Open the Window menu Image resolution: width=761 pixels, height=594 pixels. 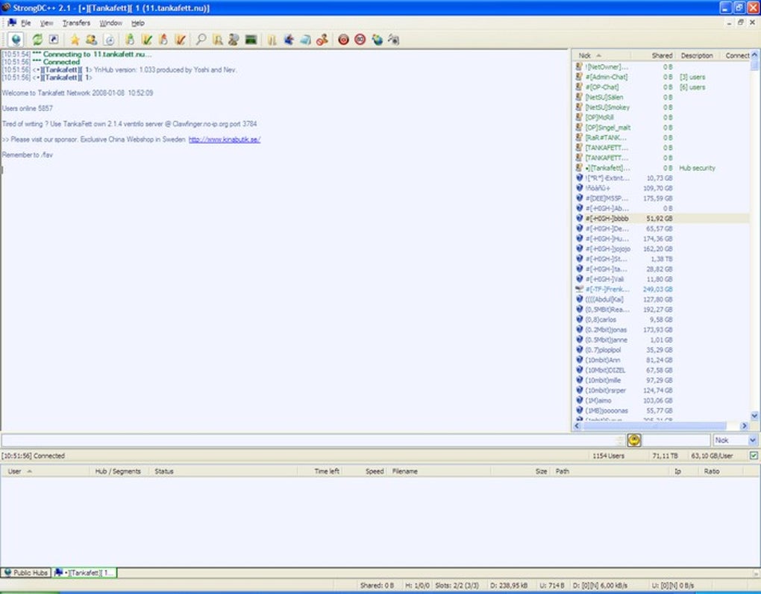pyautogui.click(x=110, y=23)
